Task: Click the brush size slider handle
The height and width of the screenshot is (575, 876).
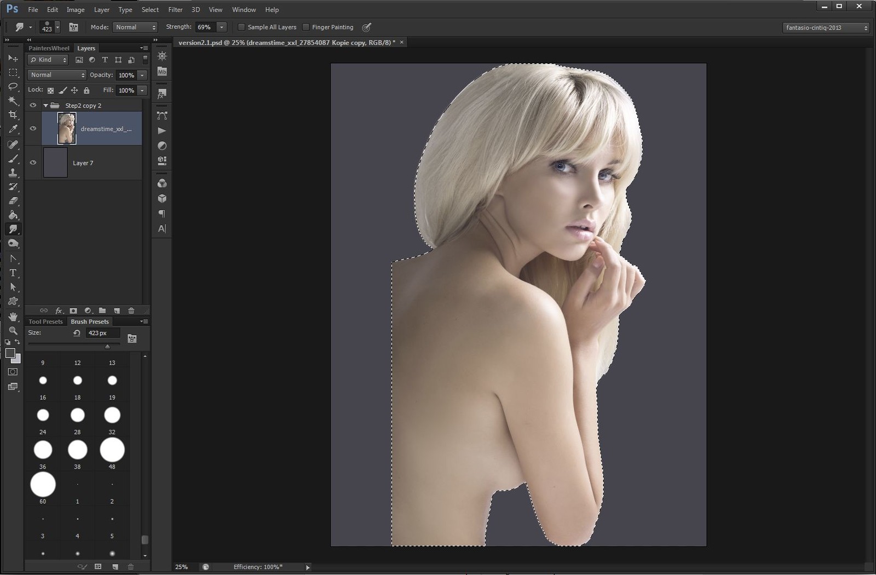Action: [107, 346]
